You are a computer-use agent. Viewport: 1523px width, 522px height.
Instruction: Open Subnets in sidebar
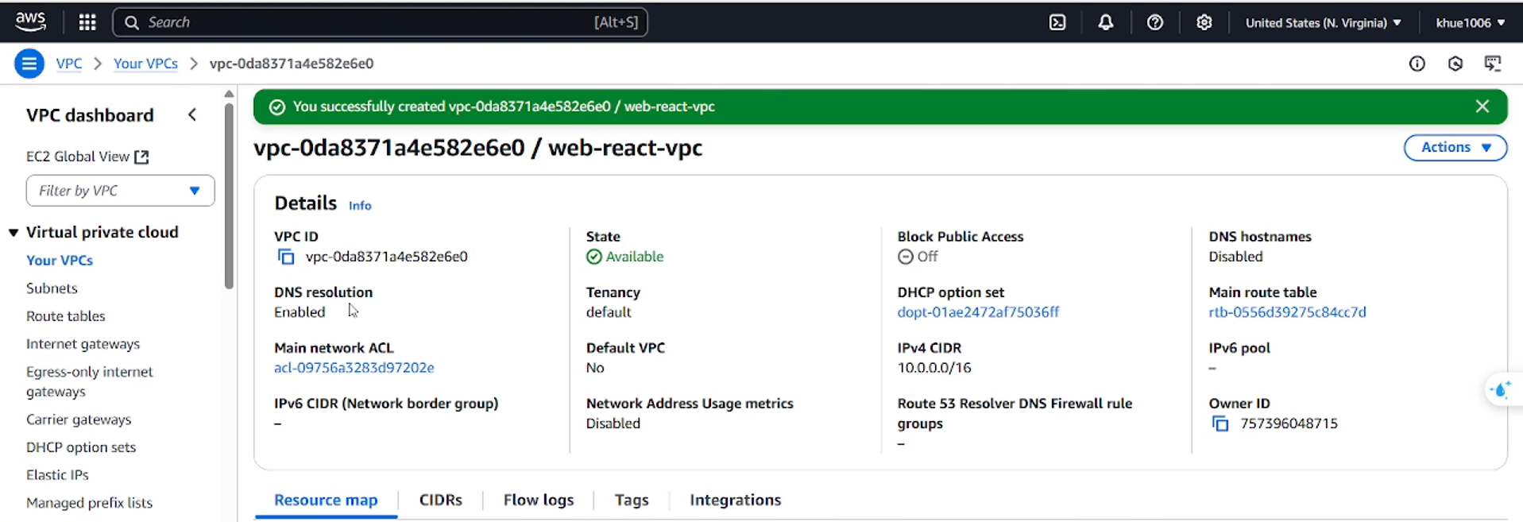pyautogui.click(x=52, y=288)
